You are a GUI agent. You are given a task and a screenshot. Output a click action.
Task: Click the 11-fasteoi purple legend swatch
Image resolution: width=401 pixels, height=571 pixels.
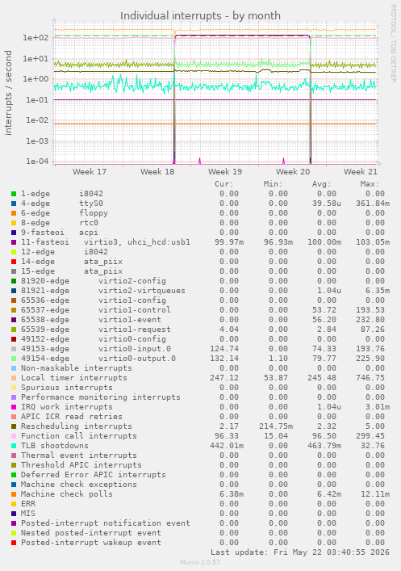[x=14, y=241]
